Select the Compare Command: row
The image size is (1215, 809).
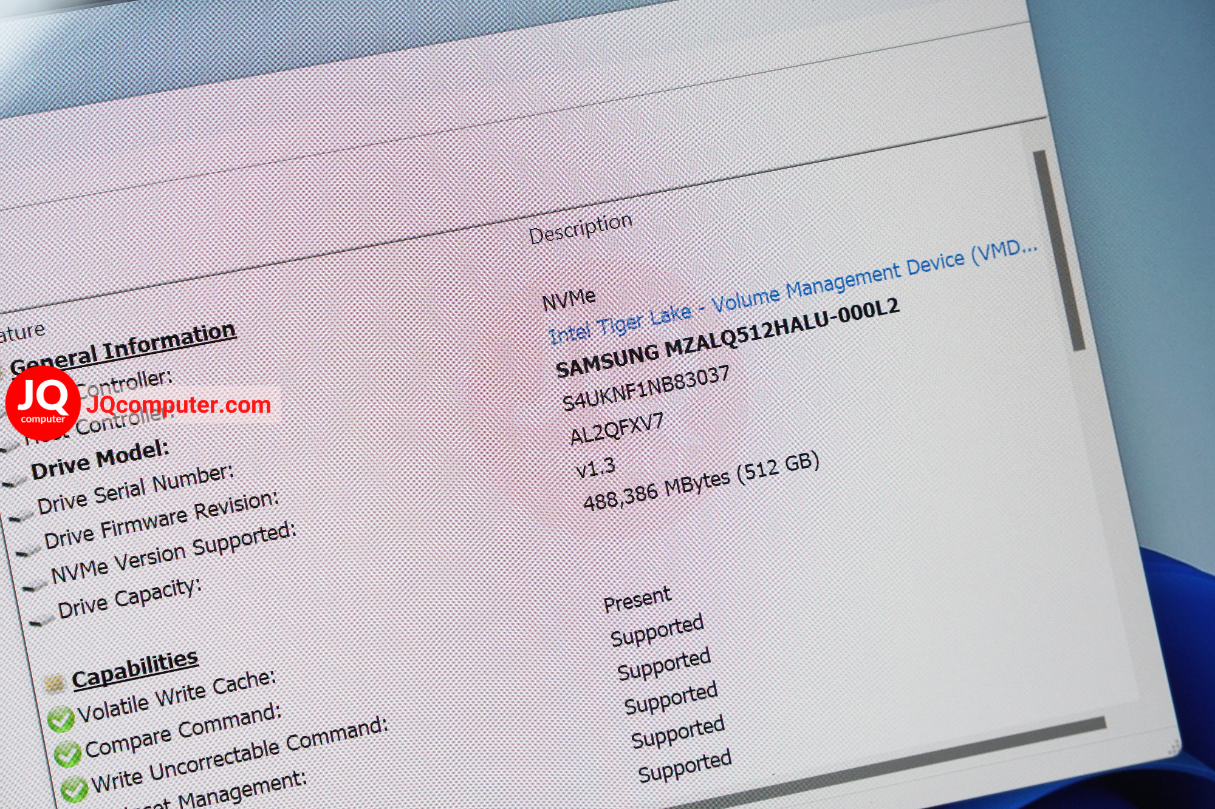[x=183, y=731]
